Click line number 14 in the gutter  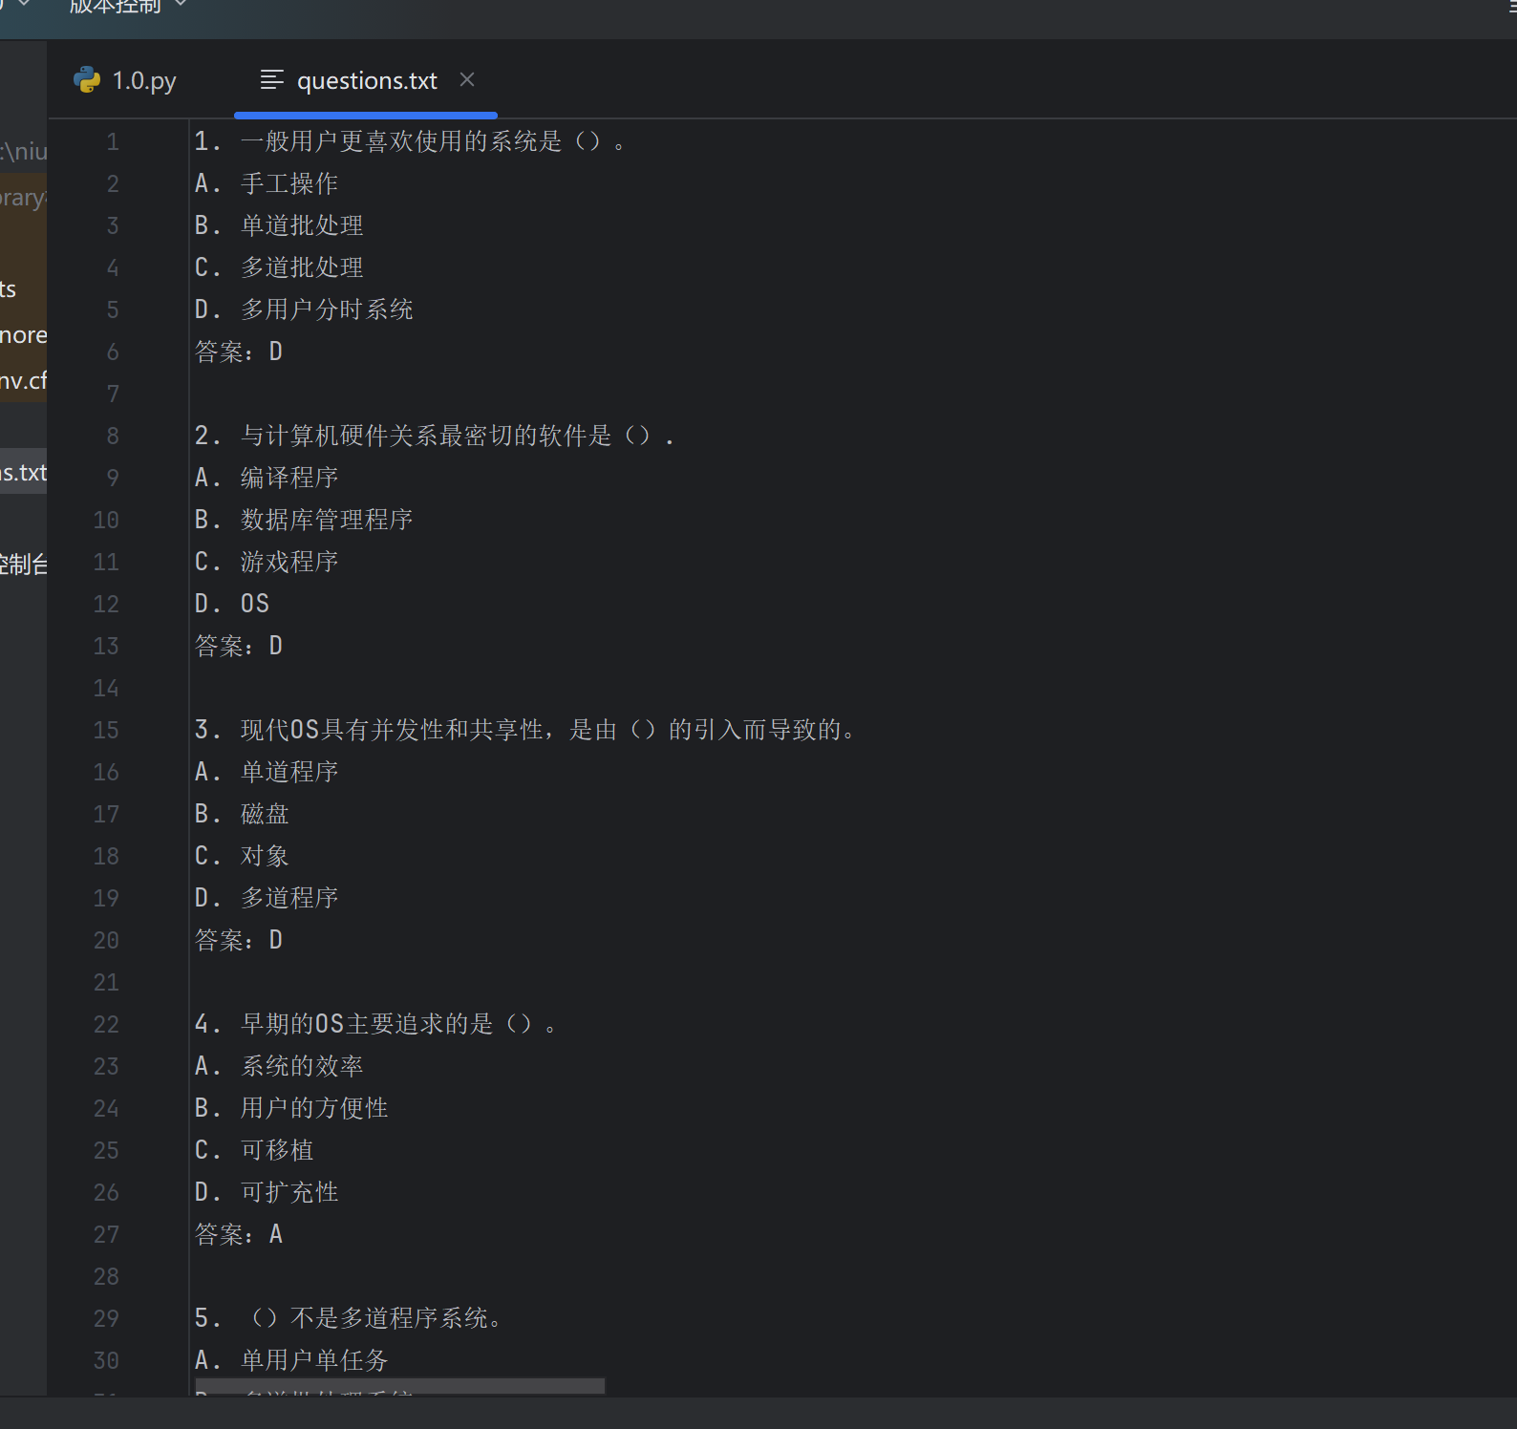[106, 688]
